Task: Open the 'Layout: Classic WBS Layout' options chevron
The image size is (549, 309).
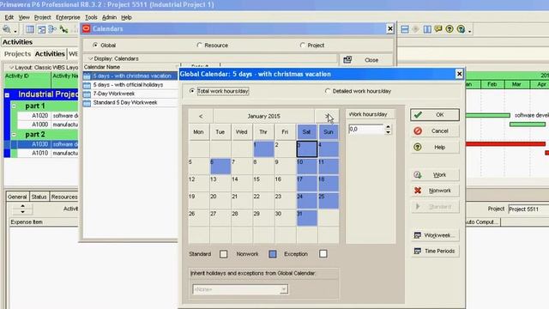Action: (11, 67)
